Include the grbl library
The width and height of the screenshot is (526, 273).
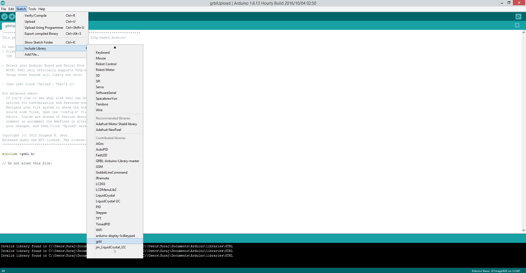coord(115,242)
